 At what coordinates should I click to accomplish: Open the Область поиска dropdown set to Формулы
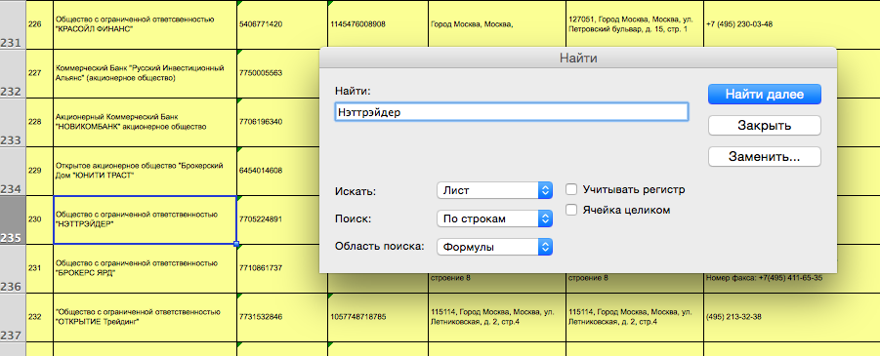[x=494, y=247]
